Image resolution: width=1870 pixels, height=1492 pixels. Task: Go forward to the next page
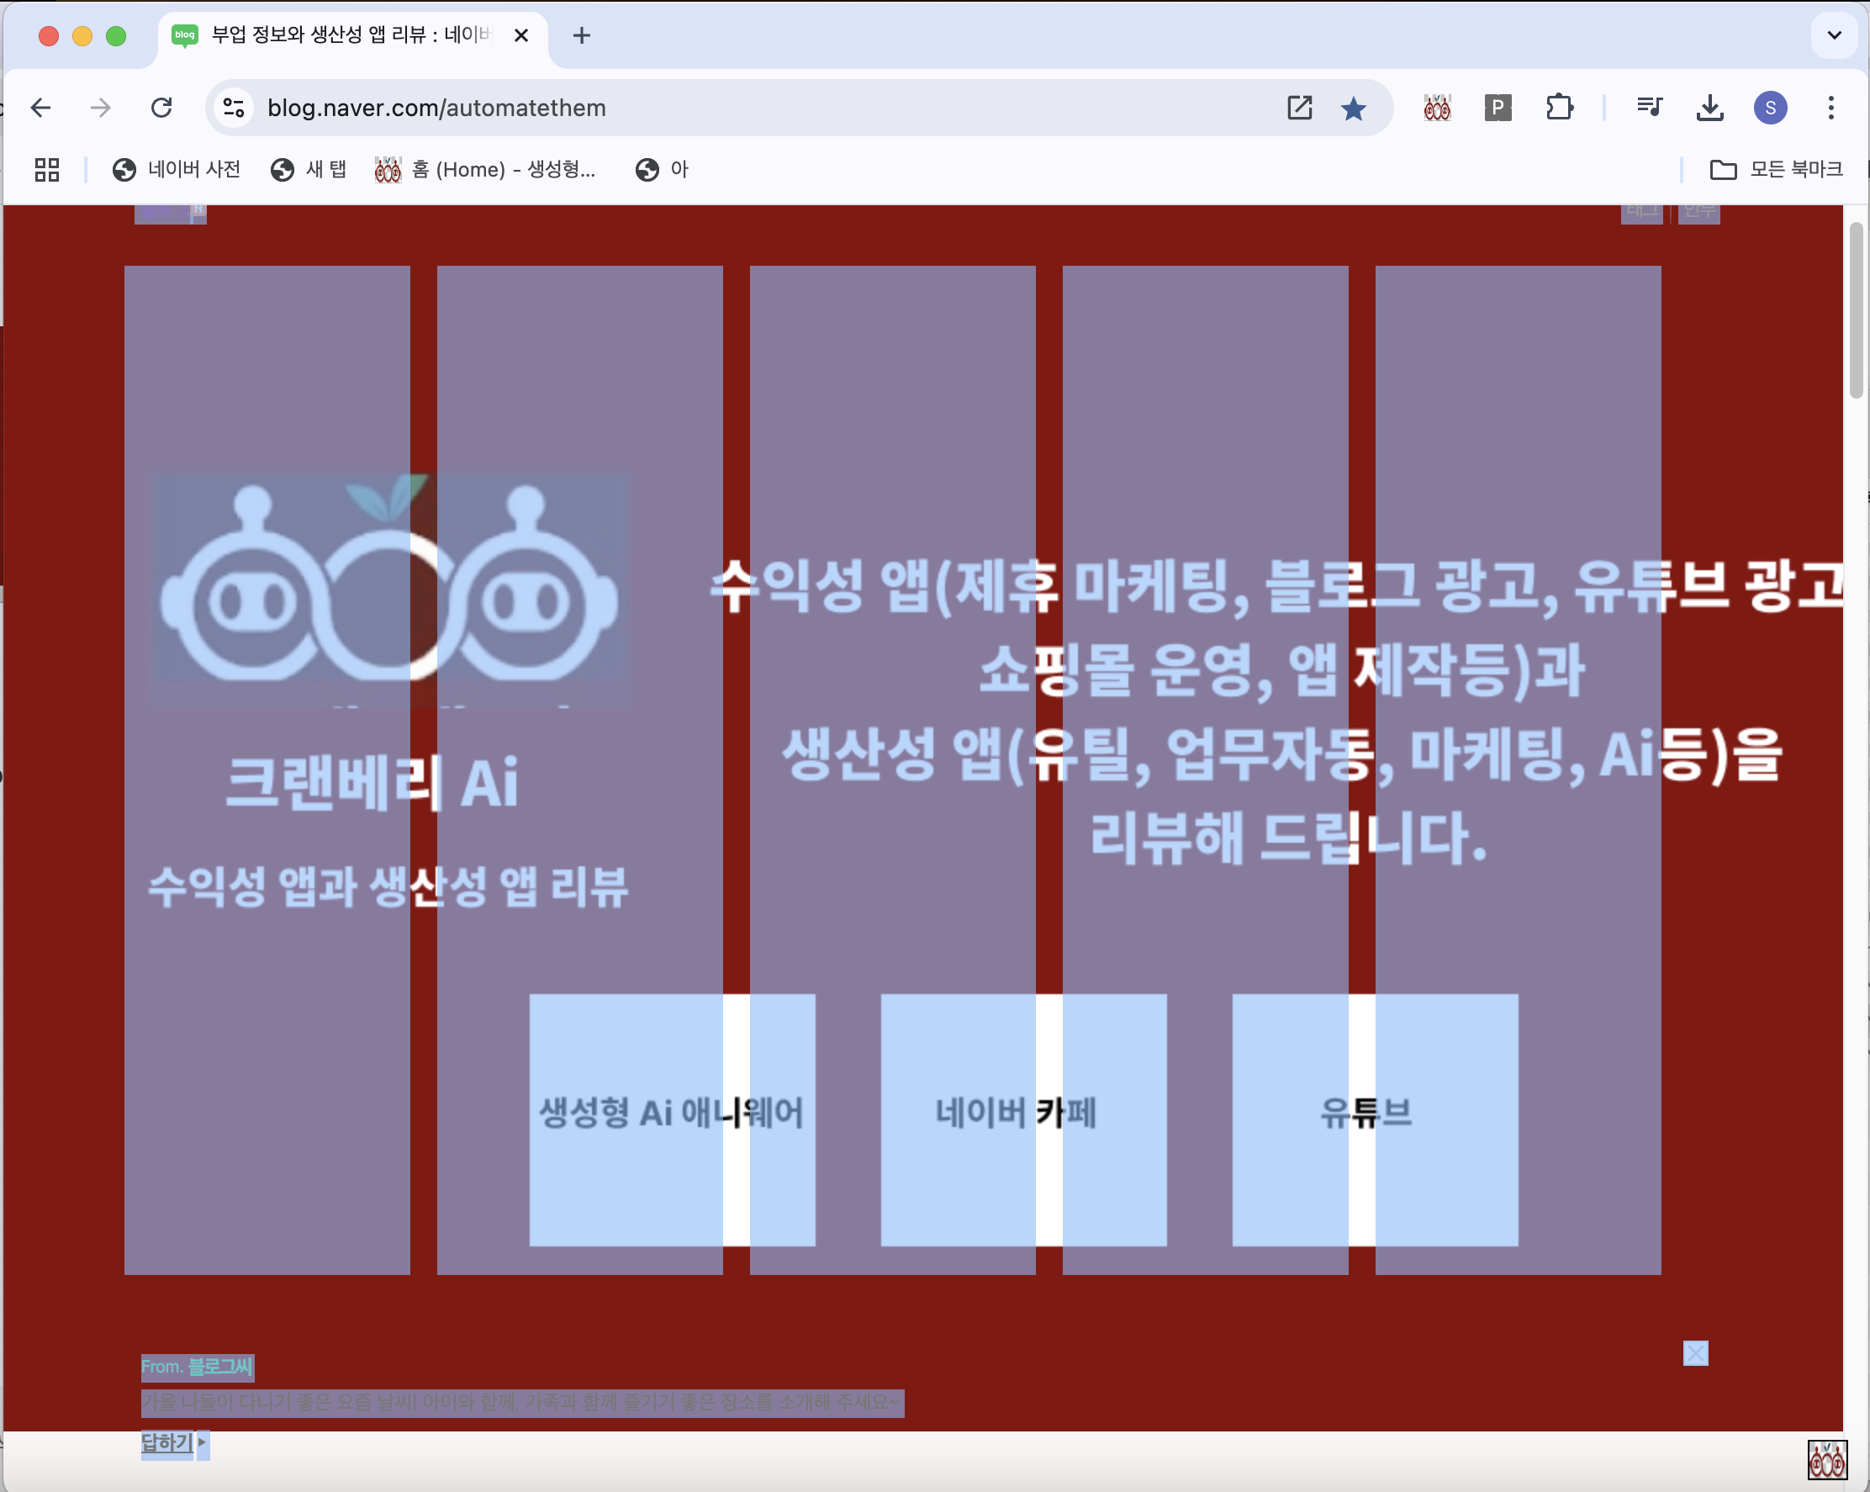click(x=101, y=108)
